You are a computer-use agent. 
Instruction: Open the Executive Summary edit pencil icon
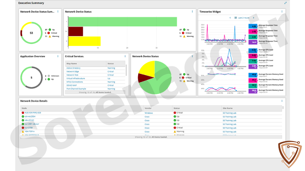tap(285, 3)
